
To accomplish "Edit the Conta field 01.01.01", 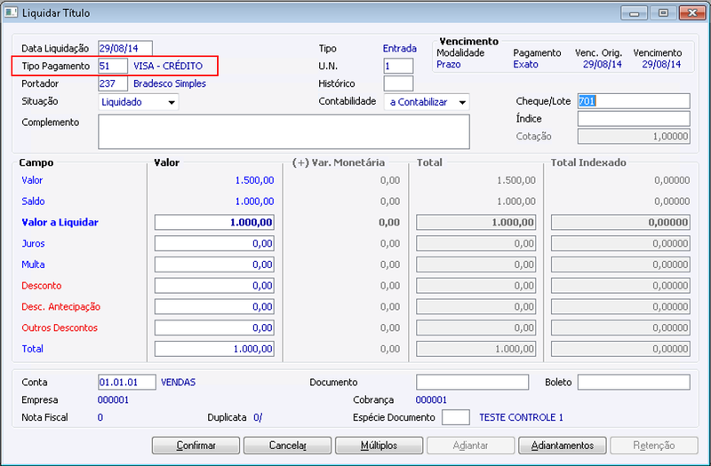I will tap(127, 383).
